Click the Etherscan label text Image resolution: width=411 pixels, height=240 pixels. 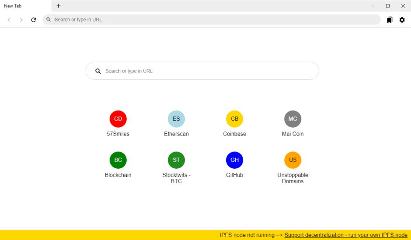coord(176,134)
